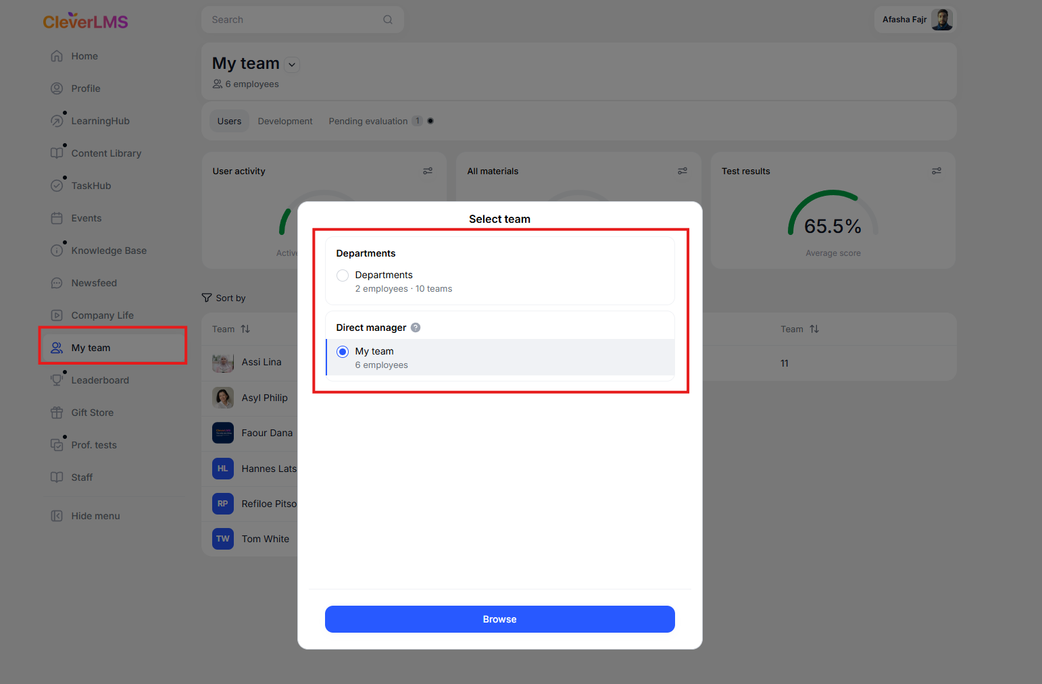Sort by right Team column arrows
1042x684 pixels.
click(x=814, y=329)
